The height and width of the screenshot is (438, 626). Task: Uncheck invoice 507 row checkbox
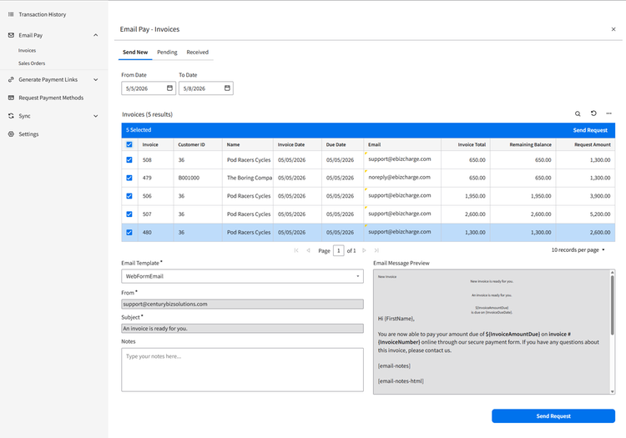[129, 214]
